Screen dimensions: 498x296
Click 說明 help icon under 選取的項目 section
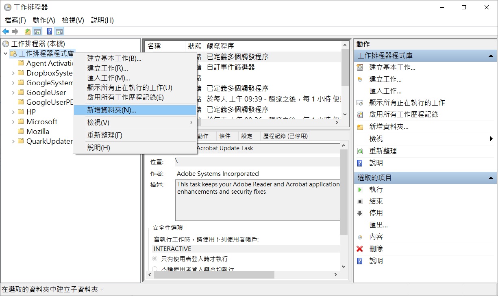[x=360, y=261]
